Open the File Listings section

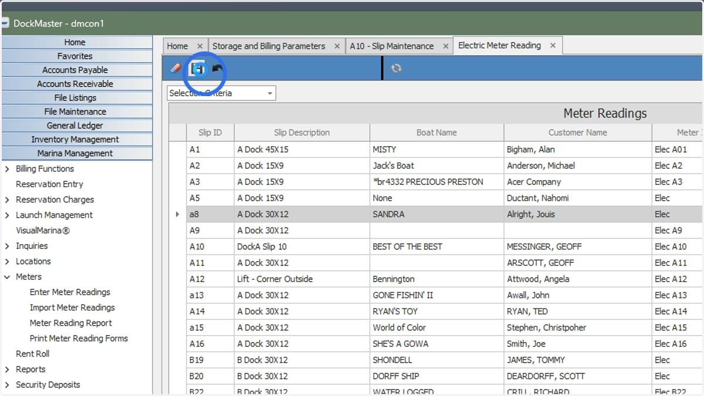pyautogui.click(x=77, y=98)
